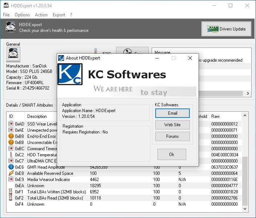Click the KC logo in About dialog
This screenshot has height=218, width=256.
70,74
